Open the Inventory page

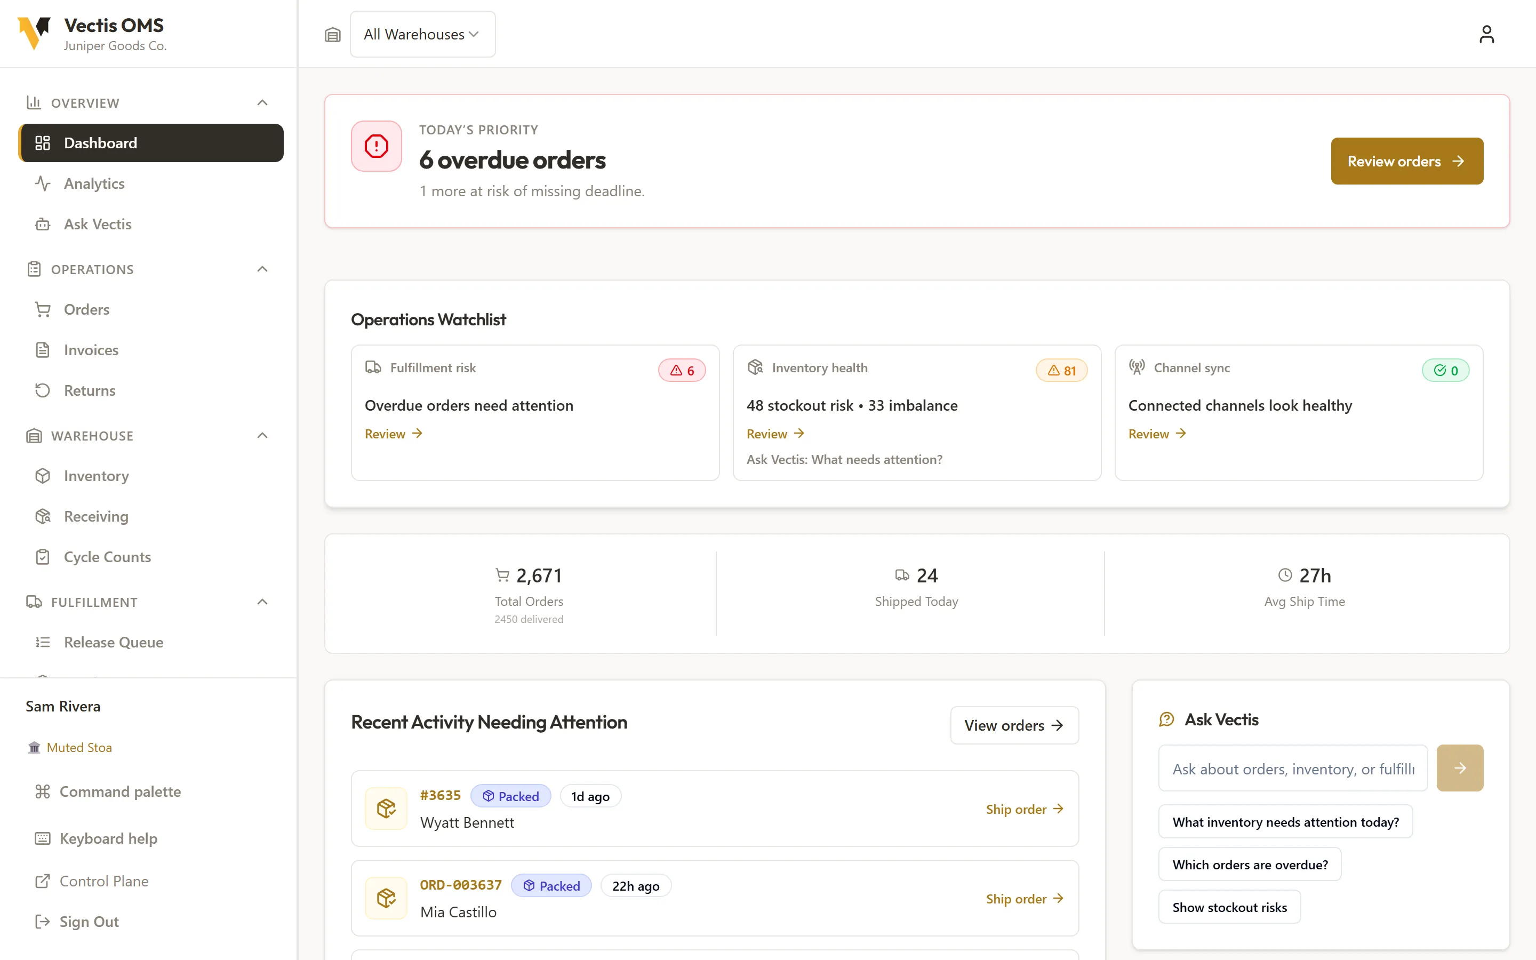(x=150, y=476)
